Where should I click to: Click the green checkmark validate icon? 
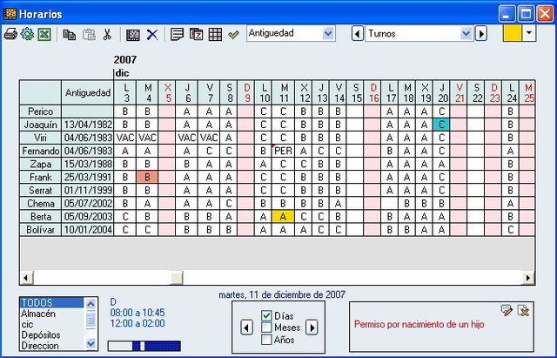tap(233, 35)
